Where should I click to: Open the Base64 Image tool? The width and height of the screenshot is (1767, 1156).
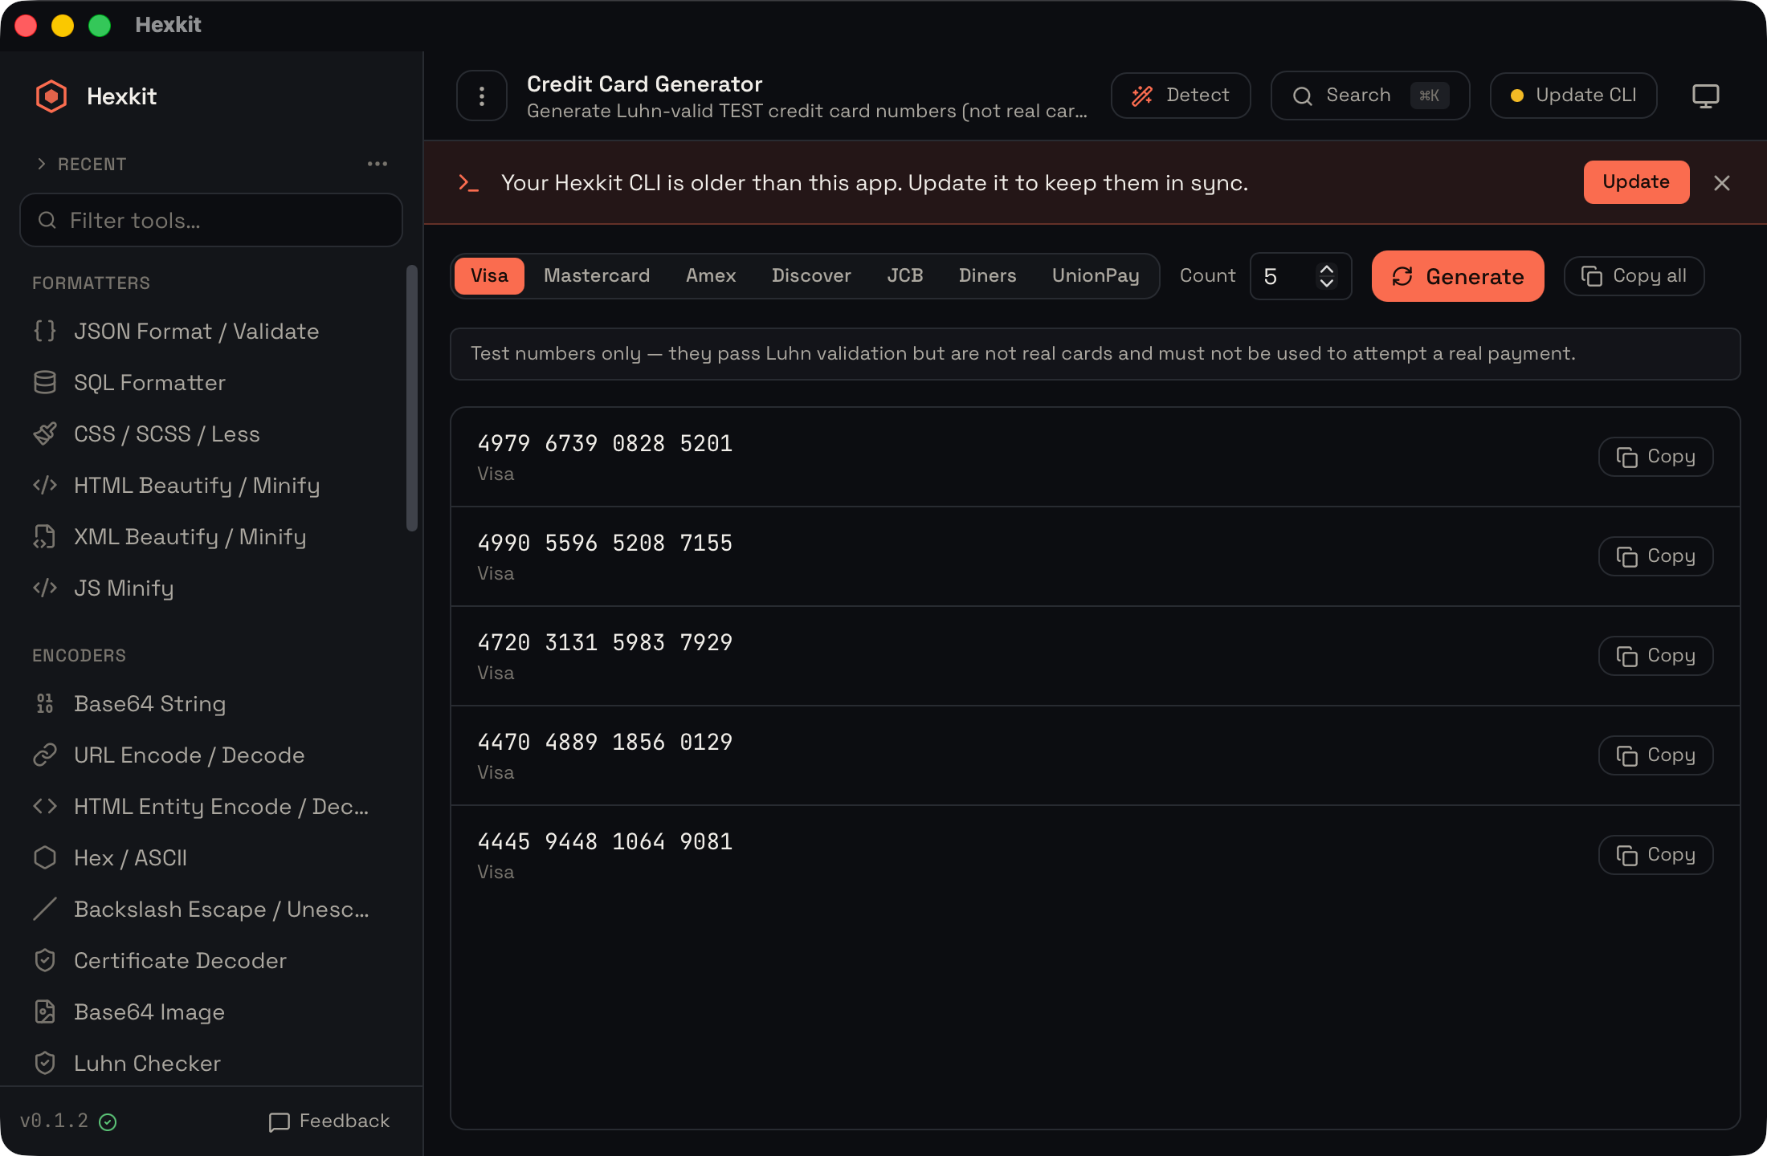point(211,1012)
